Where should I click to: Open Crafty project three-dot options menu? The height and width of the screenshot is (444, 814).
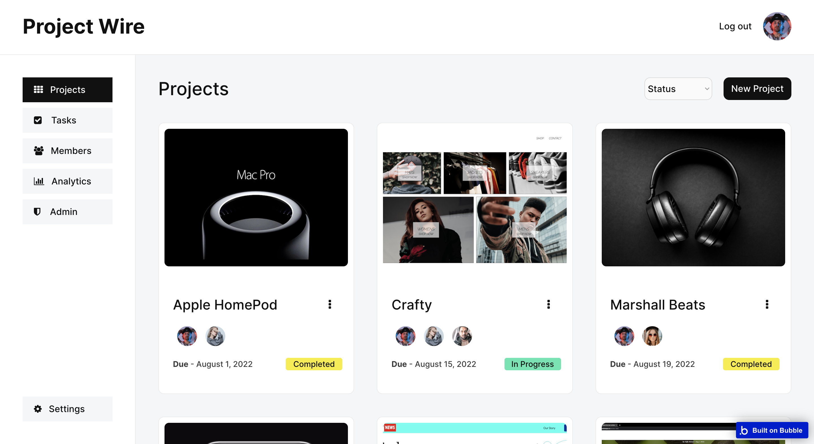(549, 304)
